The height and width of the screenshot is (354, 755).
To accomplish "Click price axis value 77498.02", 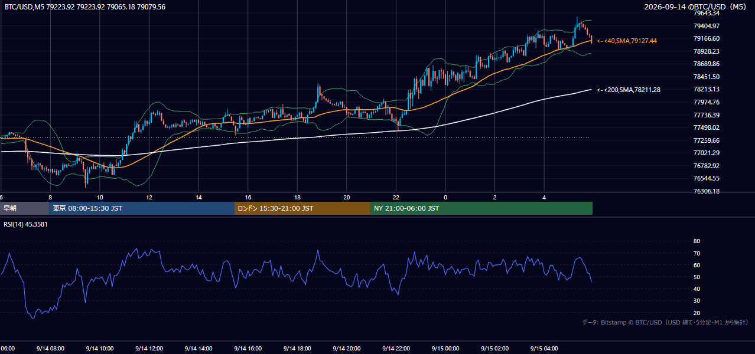I will point(706,127).
